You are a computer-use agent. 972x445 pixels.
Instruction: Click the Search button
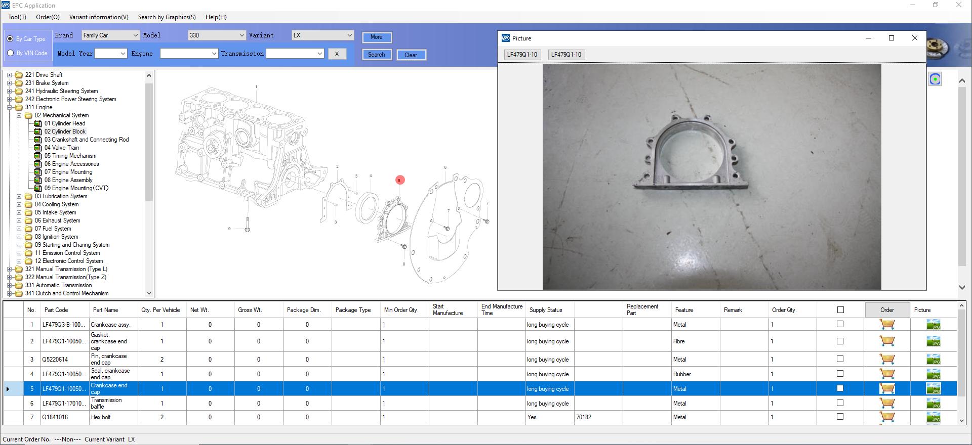376,55
